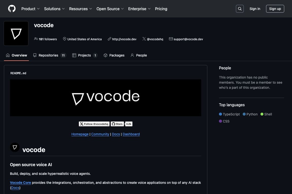
Task: Click the Follow @vocodehq badge
Action: click(x=94, y=124)
